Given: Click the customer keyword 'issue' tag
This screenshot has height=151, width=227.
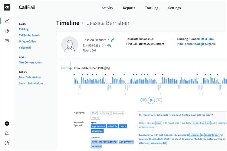Looking at the screenshot, I should [94, 142].
